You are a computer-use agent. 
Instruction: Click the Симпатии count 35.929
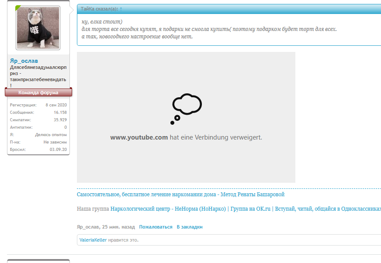(60, 120)
